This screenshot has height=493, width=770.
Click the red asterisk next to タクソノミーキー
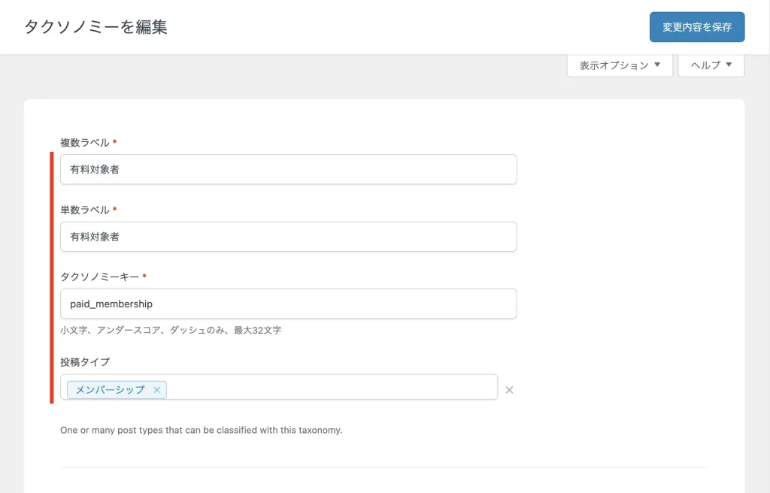pyautogui.click(x=144, y=276)
